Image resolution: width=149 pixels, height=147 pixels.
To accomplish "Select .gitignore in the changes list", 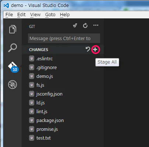I will (63, 67).
